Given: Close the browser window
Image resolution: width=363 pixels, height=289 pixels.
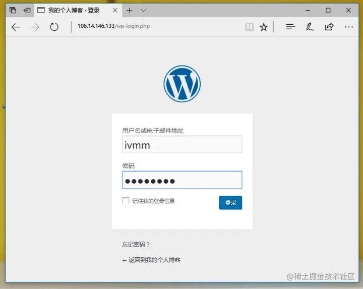Looking at the screenshot, I should point(348,10).
